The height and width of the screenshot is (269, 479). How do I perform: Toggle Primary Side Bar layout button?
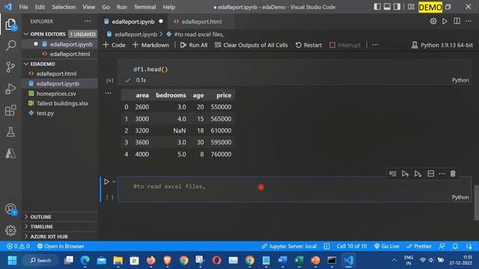click(x=377, y=7)
